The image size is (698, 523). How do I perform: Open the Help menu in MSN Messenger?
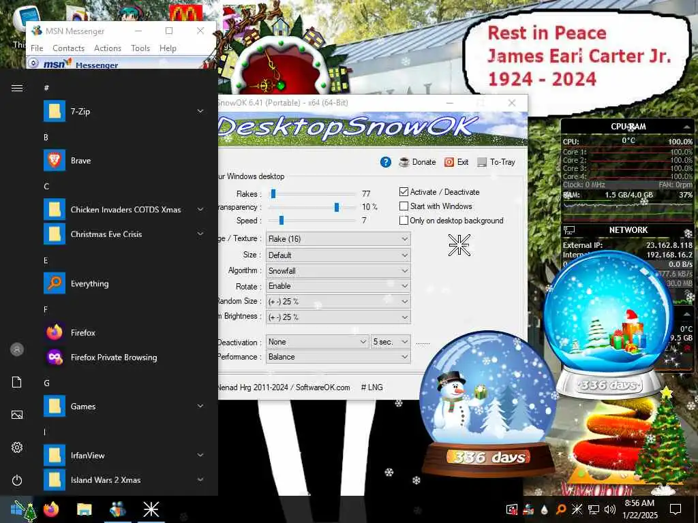pyautogui.click(x=168, y=48)
